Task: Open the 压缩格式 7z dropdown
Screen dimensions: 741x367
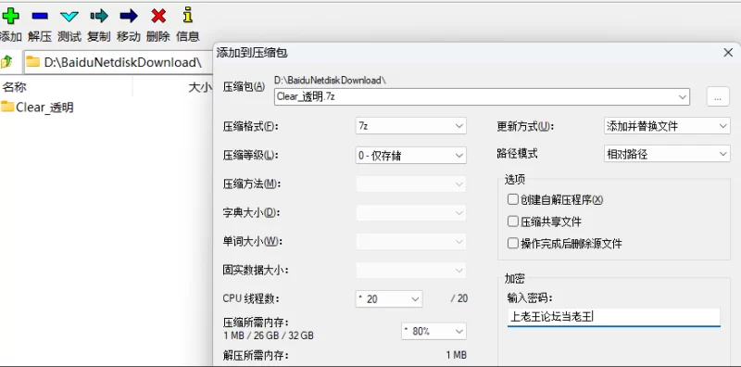Action: pos(410,126)
